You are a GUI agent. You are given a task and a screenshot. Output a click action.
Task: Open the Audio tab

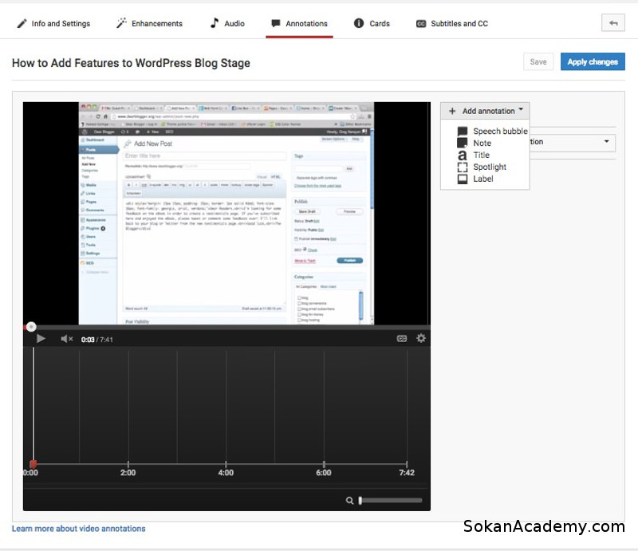[x=227, y=24]
